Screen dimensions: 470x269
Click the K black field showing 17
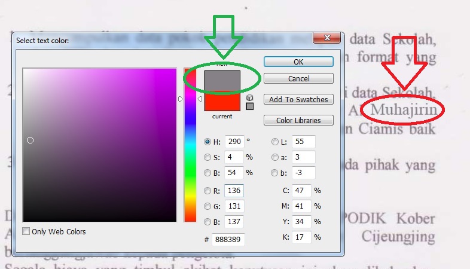pos(301,237)
